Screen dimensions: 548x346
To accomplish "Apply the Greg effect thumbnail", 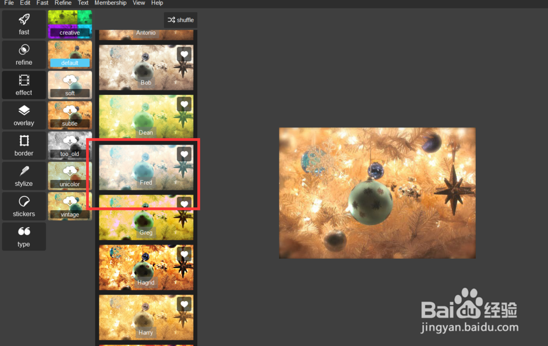I will point(146,217).
